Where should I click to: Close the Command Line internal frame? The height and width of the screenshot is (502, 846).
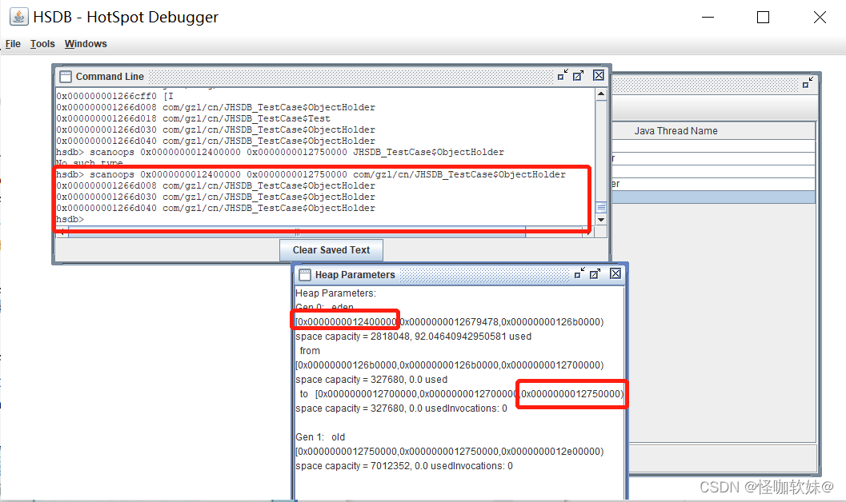click(599, 75)
